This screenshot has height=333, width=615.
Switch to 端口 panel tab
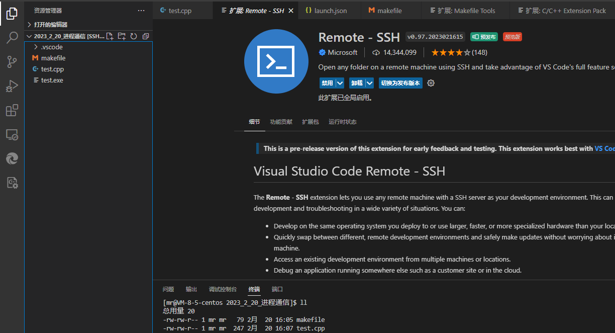point(277,289)
